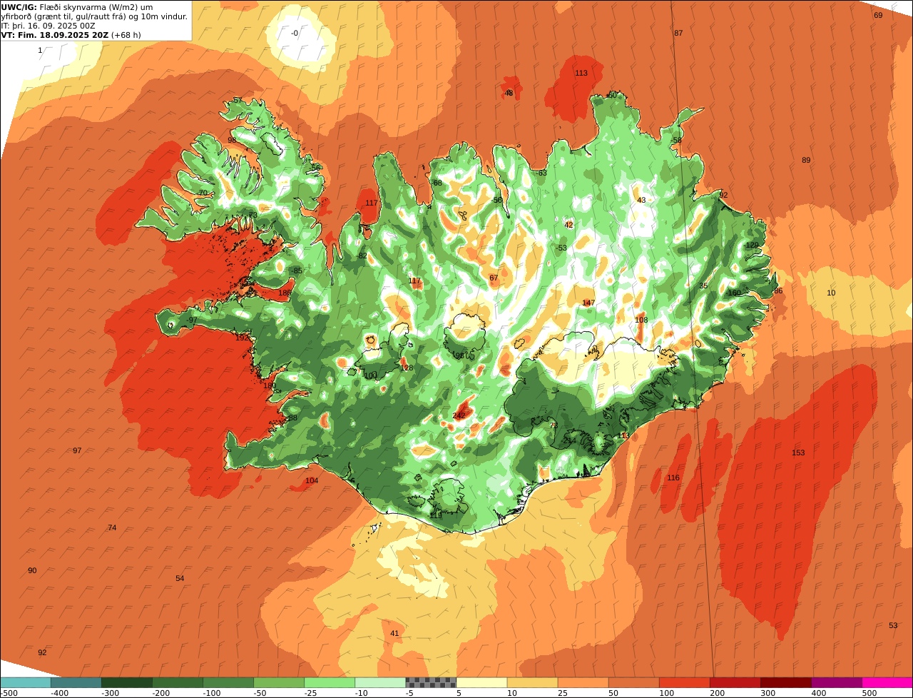The height and width of the screenshot is (698, 913).
Task: Click the legend swatch between 50 and 100
Action: pyautogui.click(x=633, y=682)
